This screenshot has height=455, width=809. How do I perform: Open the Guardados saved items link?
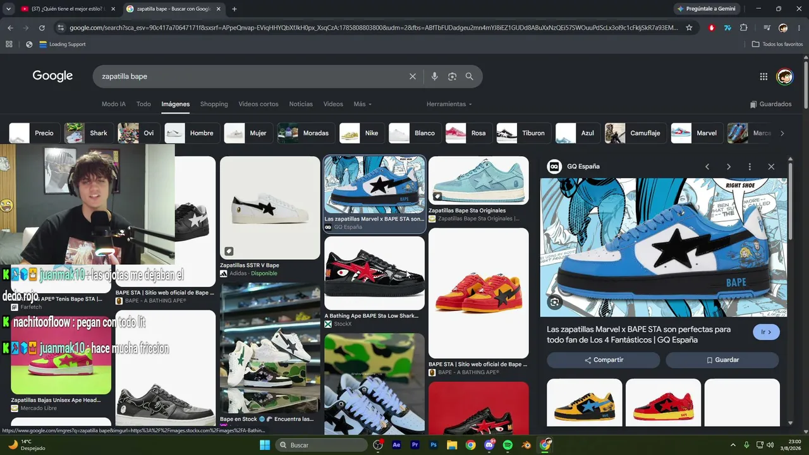770,104
